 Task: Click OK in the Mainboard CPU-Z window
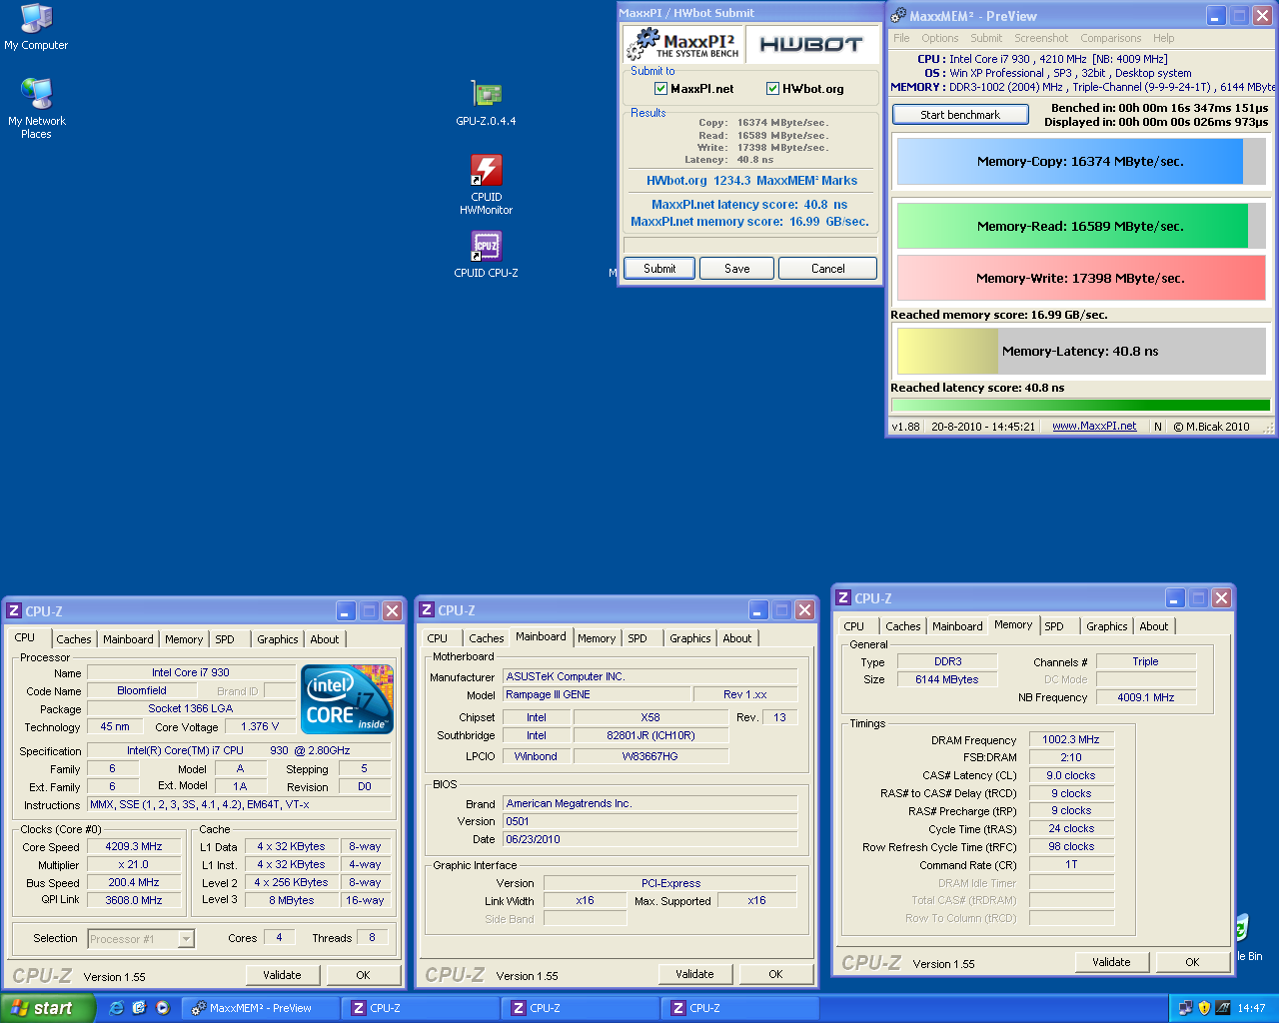click(x=775, y=974)
